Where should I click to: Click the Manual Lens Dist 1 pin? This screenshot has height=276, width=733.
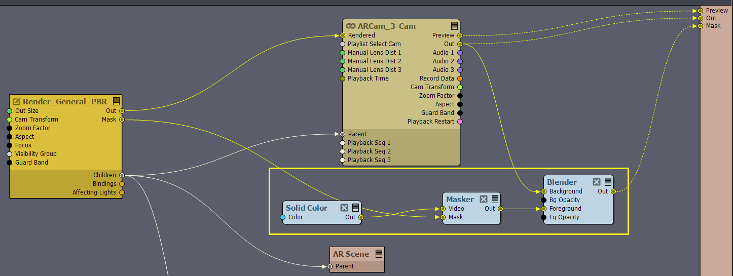pos(343,53)
